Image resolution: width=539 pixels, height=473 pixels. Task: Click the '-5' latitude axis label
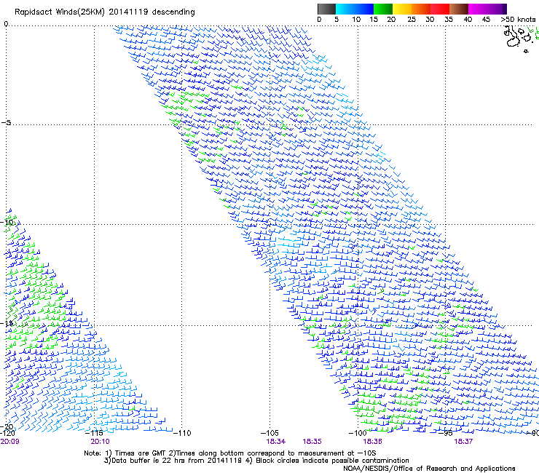[x=7, y=122]
